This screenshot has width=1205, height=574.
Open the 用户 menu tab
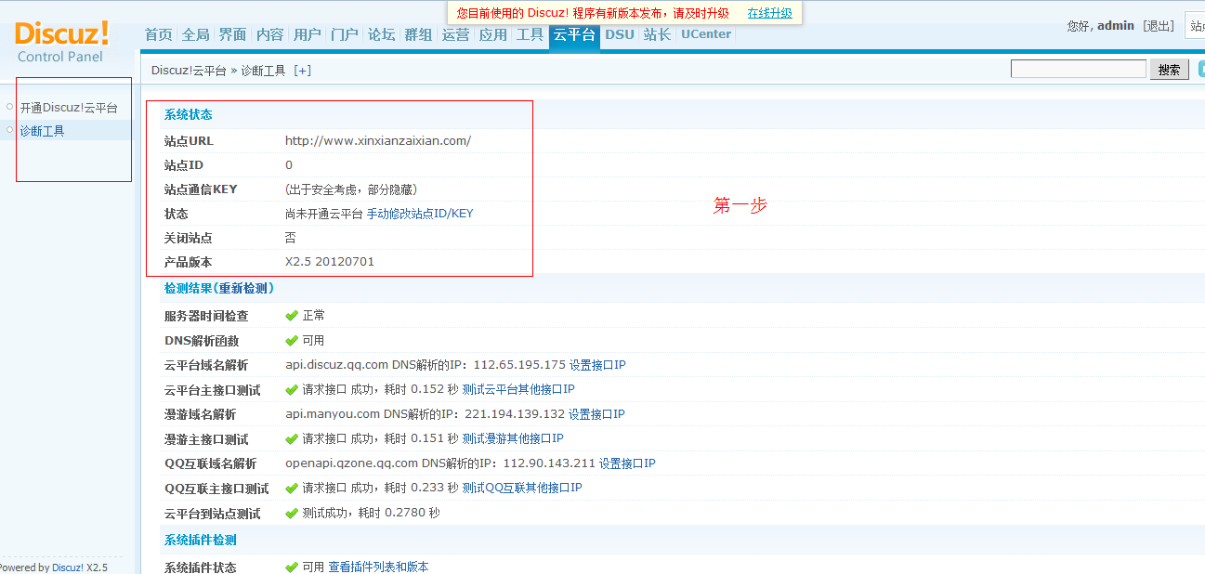click(308, 34)
